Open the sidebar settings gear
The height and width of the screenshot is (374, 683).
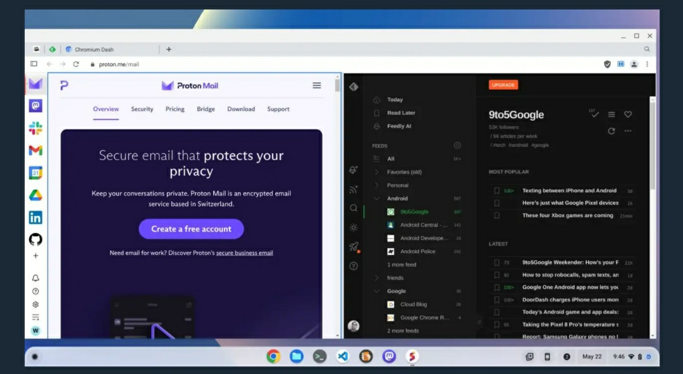35,304
